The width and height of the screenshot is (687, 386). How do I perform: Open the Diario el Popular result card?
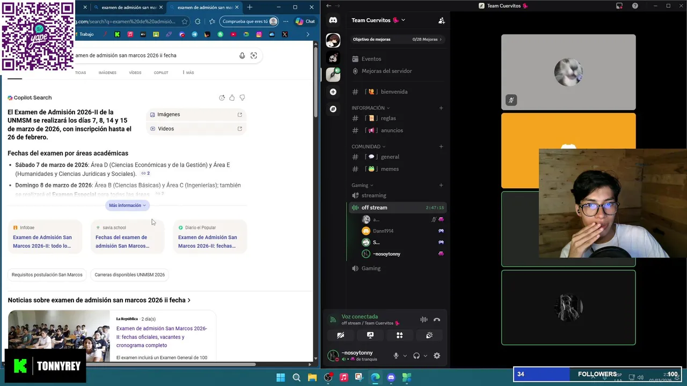(x=210, y=236)
